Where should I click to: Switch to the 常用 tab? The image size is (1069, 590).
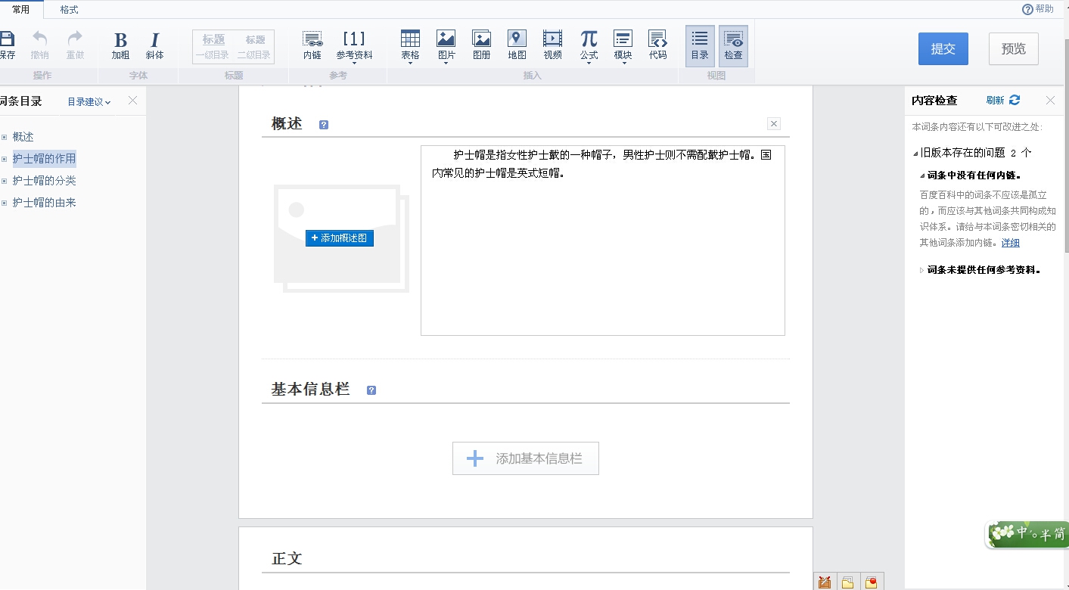(x=21, y=10)
